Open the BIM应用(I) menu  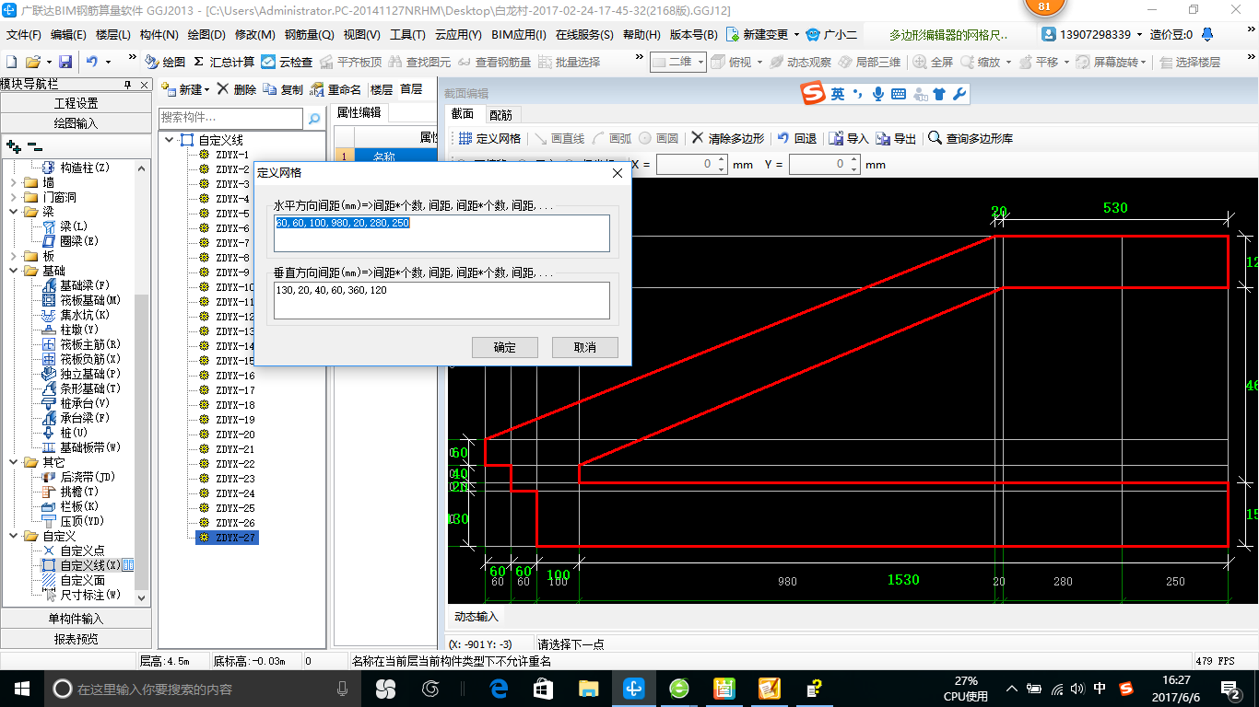pyautogui.click(x=518, y=34)
